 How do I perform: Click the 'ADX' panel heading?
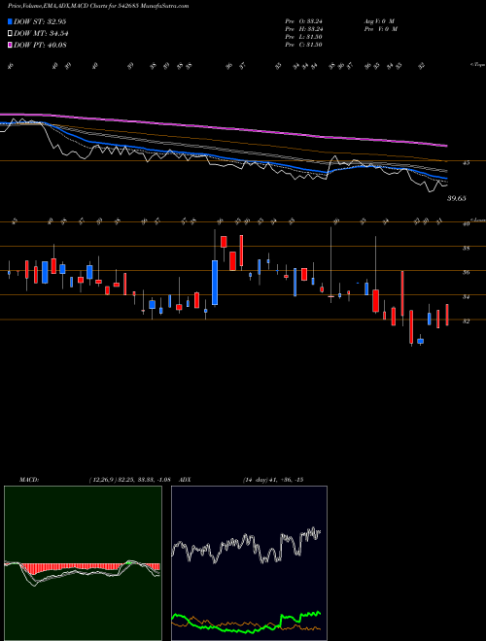(185, 480)
